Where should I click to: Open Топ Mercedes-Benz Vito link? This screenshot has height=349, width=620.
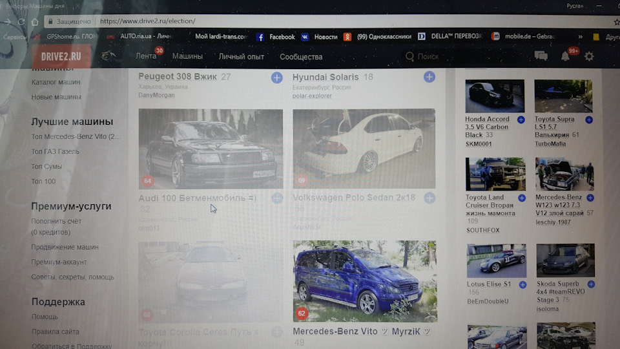[x=76, y=136]
